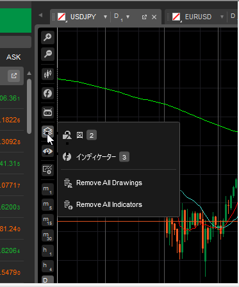Expand the D1 timeframe dropdown arrow
The width and height of the screenshot is (239, 287).
click(128, 17)
